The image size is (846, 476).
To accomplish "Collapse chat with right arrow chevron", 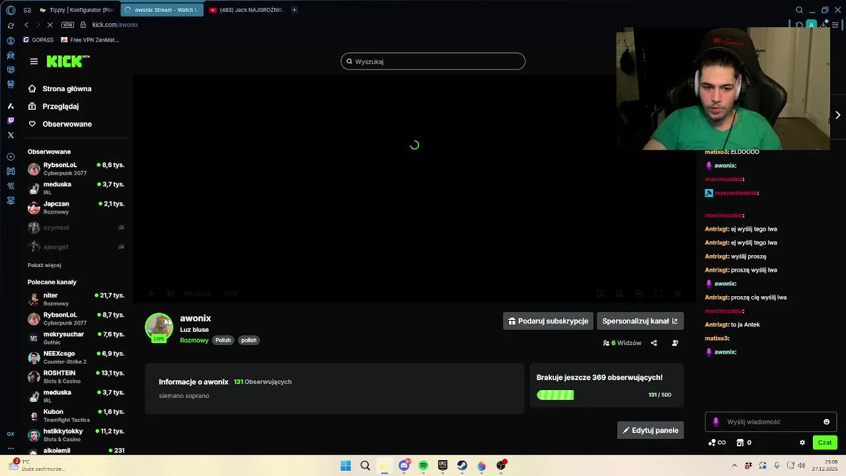I will (x=837, y=115).
